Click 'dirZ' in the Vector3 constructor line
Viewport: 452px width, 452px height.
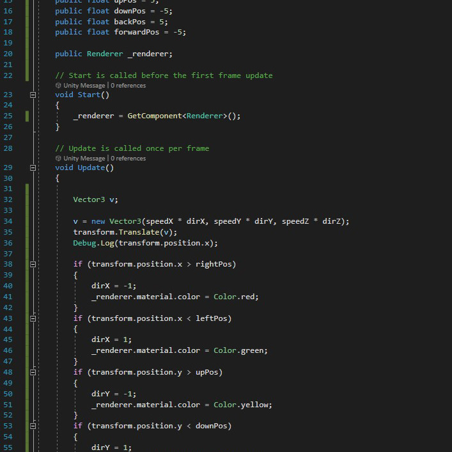tap(332, 221)
